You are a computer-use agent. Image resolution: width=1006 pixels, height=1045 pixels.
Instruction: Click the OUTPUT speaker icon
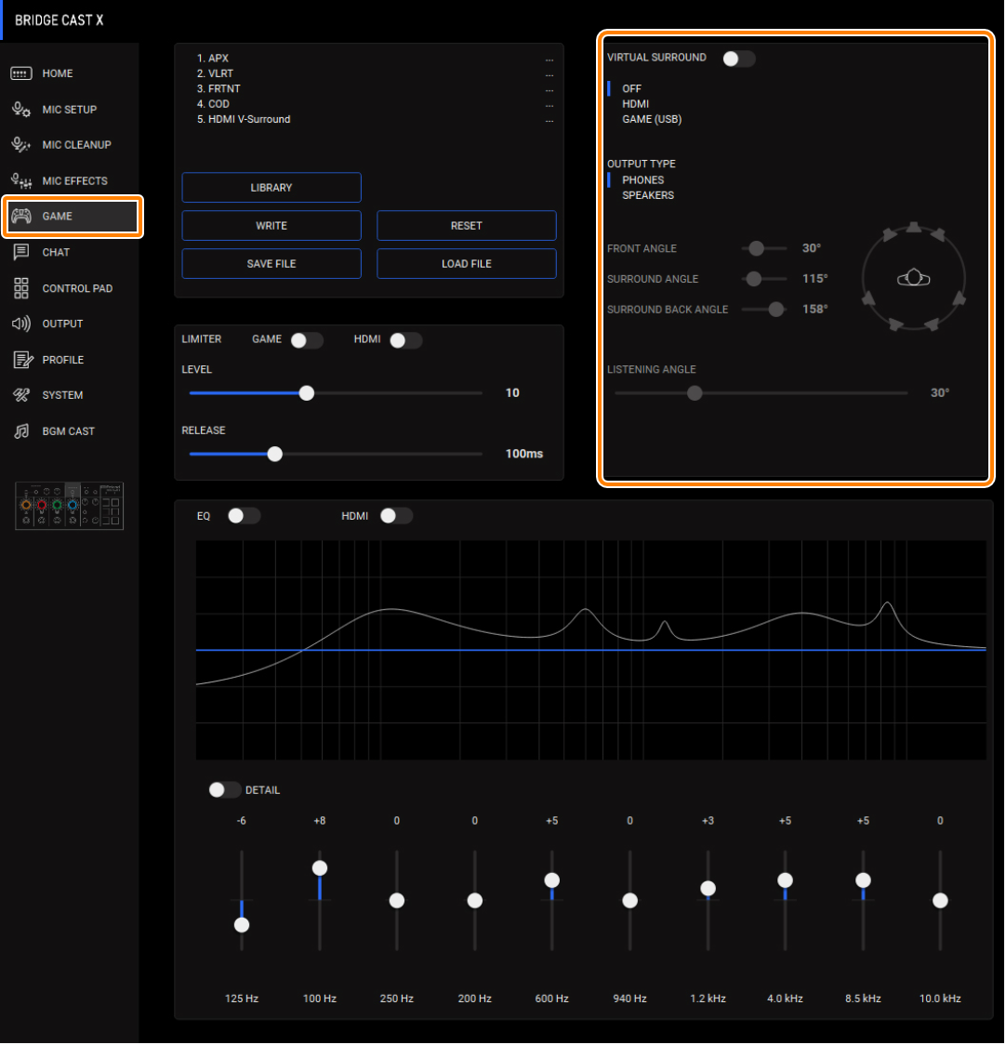point(20,324)
